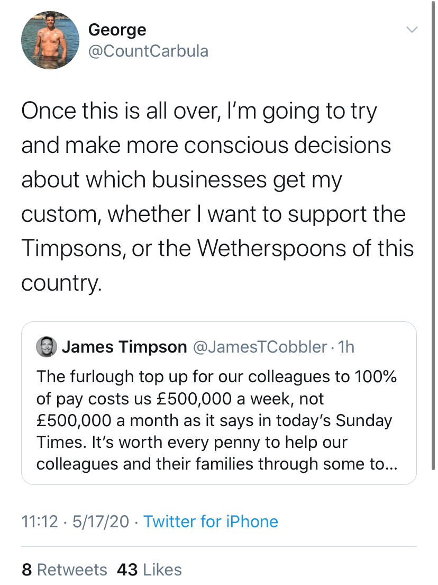Click the word Timpsons in the tweet
The width and height of the screenshot is (438, 585).
click(71, 249)
